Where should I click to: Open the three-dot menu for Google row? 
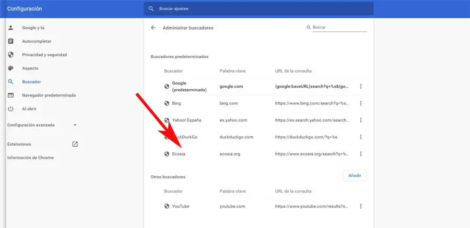click(360, 86)
